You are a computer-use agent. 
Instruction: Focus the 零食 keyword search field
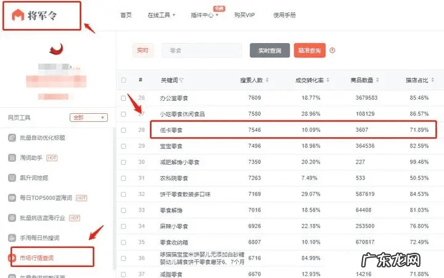pos(202,50)
